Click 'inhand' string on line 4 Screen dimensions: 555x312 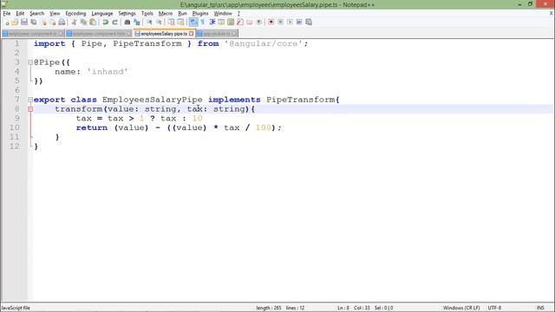coord(108,72)
